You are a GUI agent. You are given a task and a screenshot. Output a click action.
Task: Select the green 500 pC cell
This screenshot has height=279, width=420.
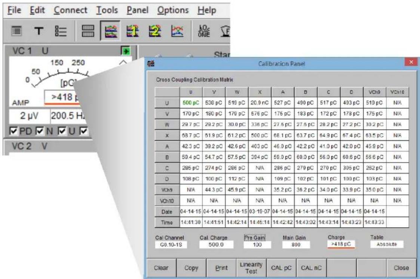[x=191, y=103]
